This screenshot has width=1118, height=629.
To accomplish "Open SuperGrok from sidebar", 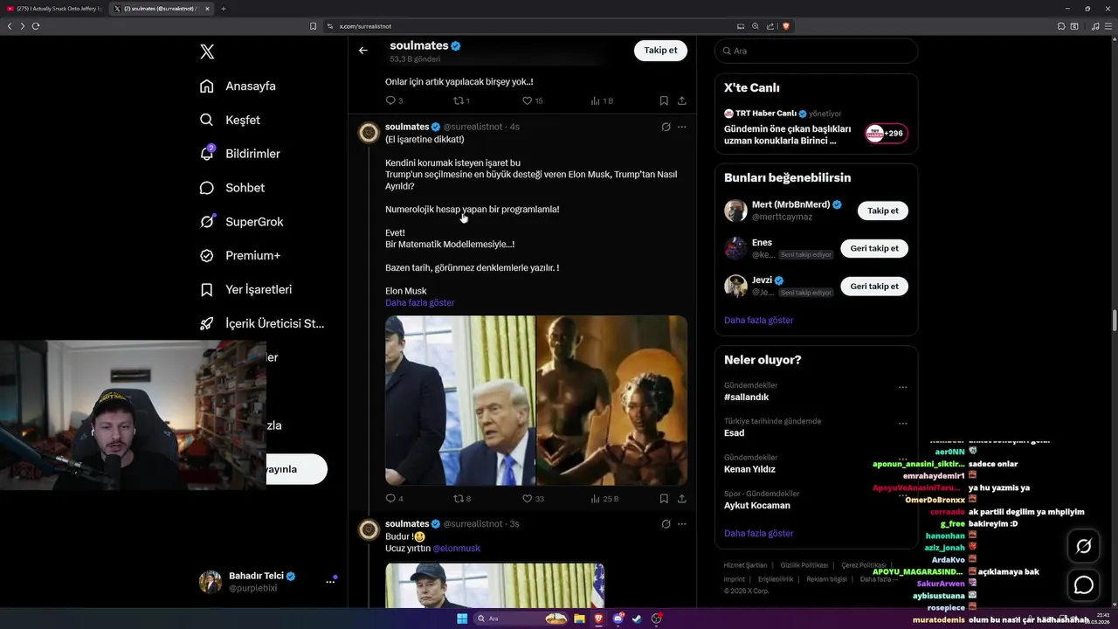I will (x=241, y=222).
